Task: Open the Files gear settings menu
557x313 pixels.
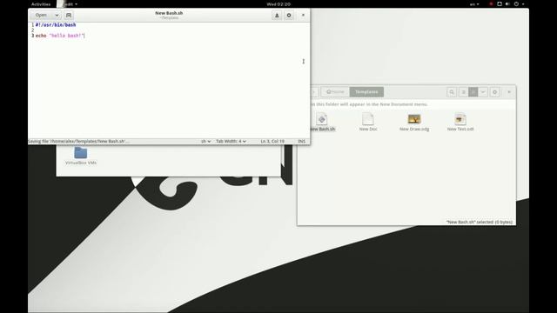Action: 495,92
